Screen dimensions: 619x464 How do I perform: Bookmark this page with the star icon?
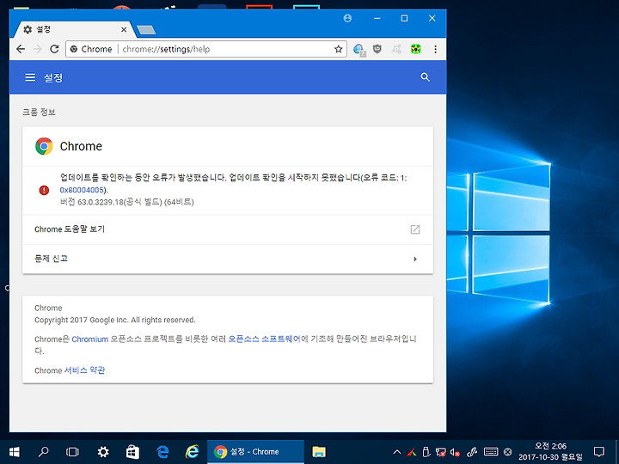[339, 49]
